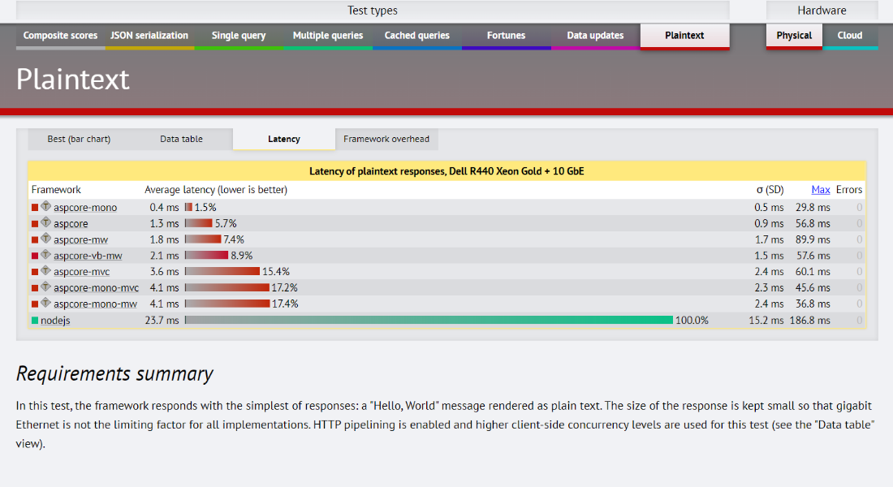The width and height of the screenshot is (893, 487).
Task: Click the framework-type icon beside aspcore-mw
Action: (45, 238)
